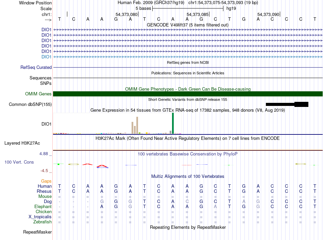Click the tall green bar in GTEx expression chart
The image size is (323, 240).
(x=173, y=123)
